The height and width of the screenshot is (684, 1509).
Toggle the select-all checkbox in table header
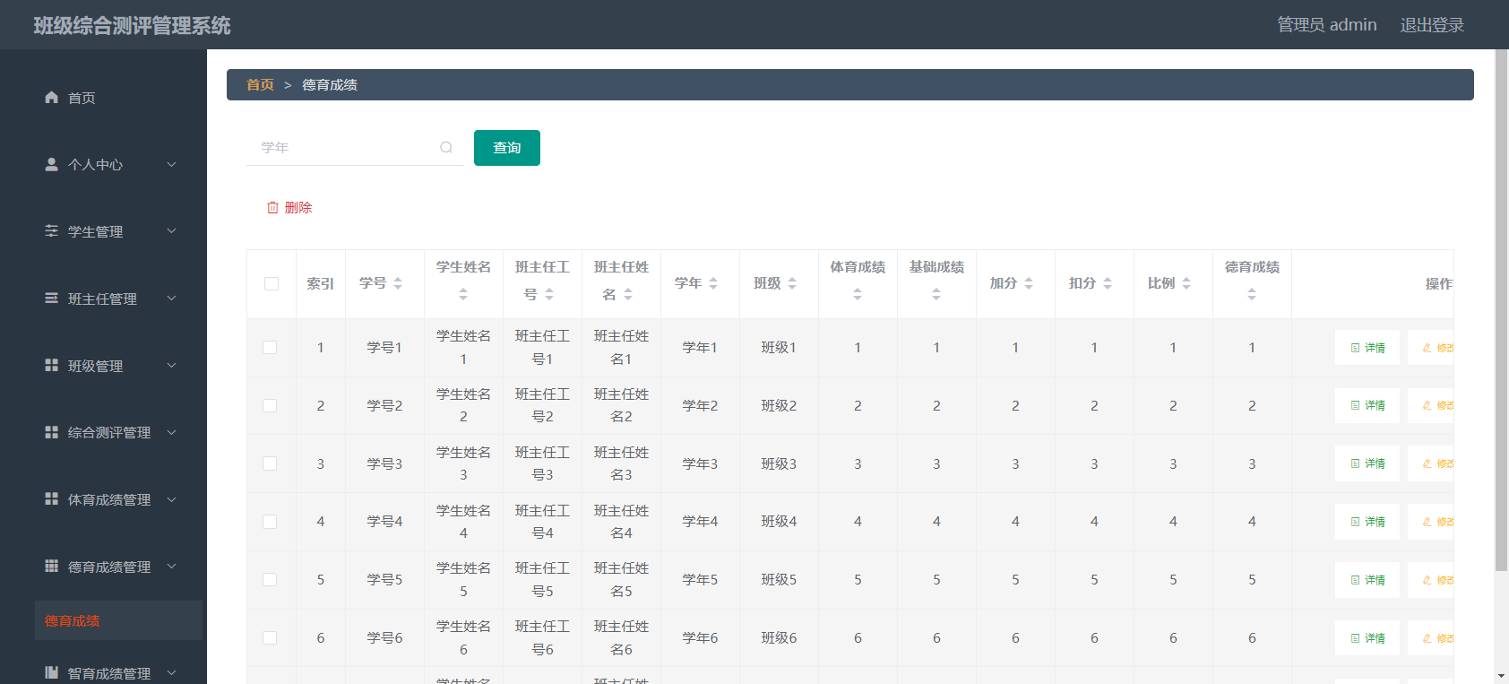click(x=272, y=284)
